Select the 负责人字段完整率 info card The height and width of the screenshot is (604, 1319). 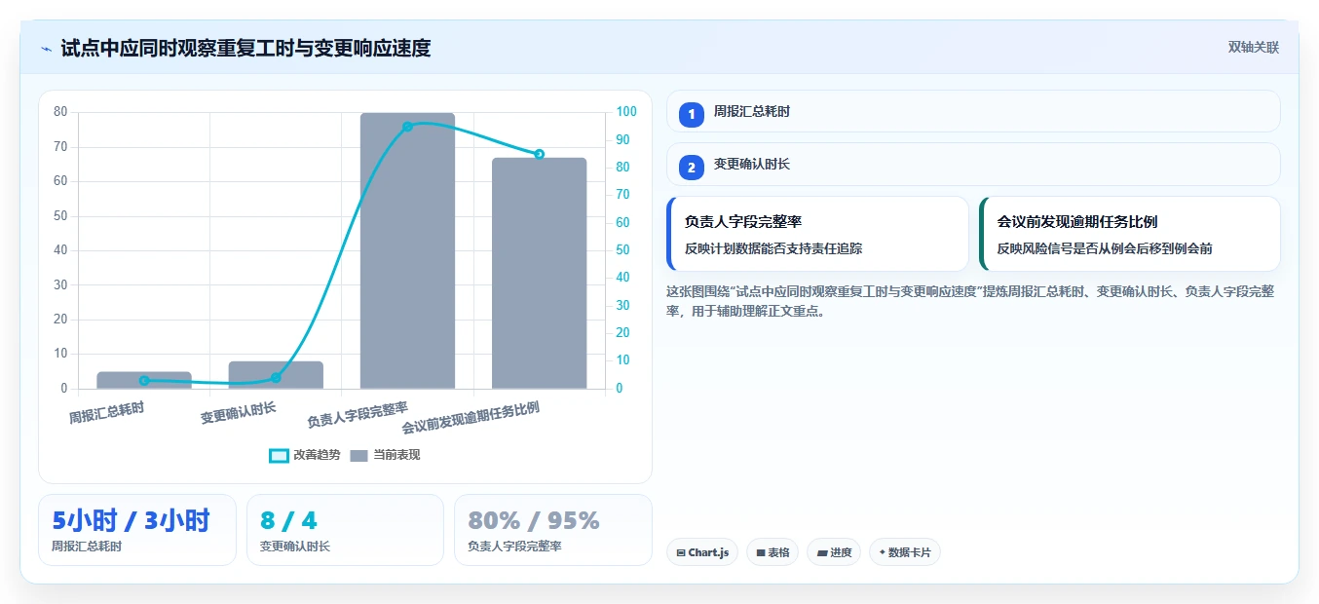tap(817, 234)
